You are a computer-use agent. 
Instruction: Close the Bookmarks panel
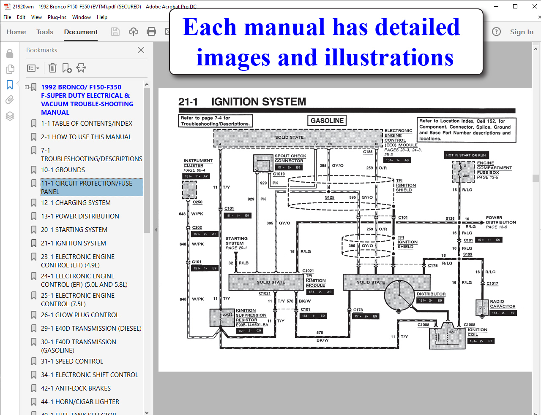[x=141, y=50]
